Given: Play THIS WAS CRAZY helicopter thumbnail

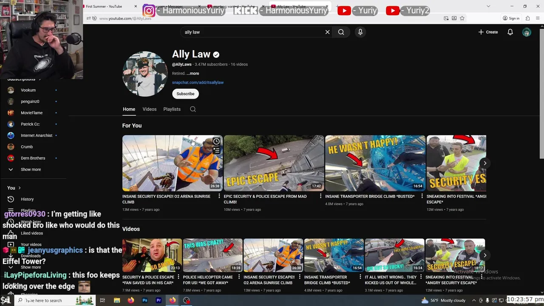Looking at the screenshot, I should pos(212,255).
